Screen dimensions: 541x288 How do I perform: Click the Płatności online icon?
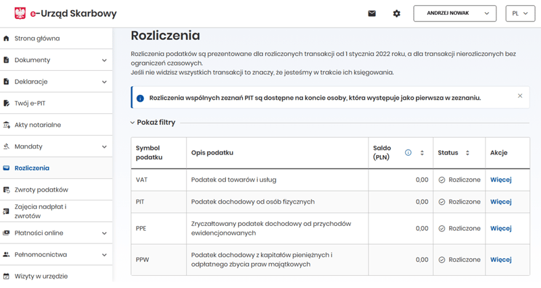point(6,233)
